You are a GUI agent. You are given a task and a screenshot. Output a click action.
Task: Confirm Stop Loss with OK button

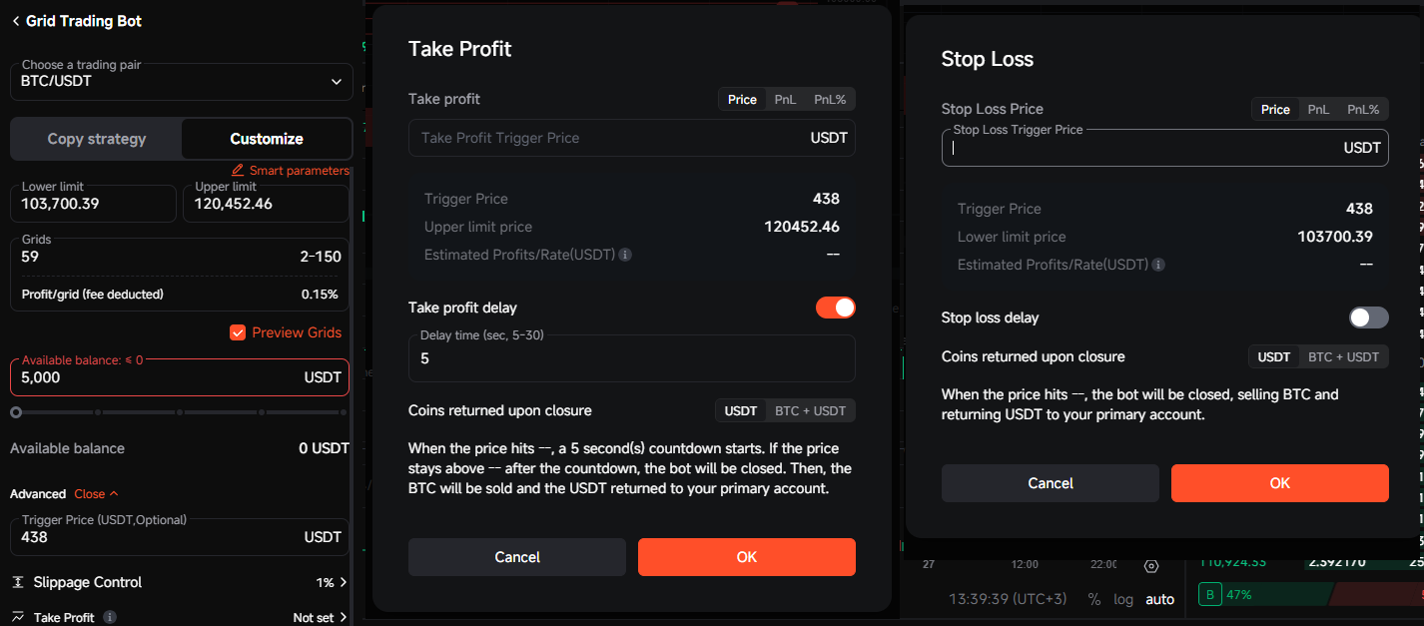coord(1280,483)
